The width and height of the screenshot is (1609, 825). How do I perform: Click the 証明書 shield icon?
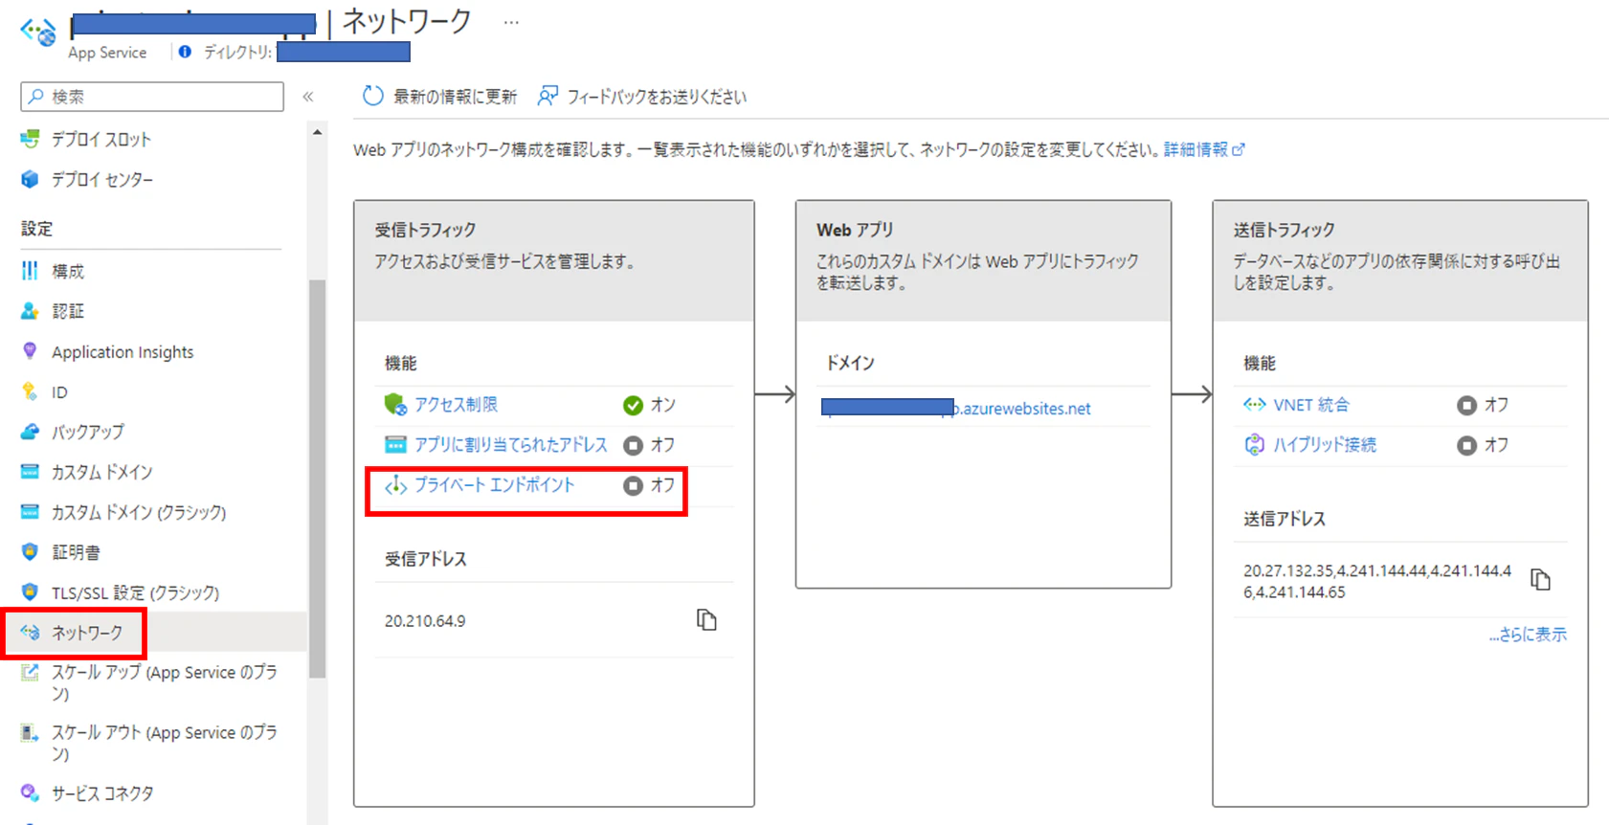tap(31, 552)
